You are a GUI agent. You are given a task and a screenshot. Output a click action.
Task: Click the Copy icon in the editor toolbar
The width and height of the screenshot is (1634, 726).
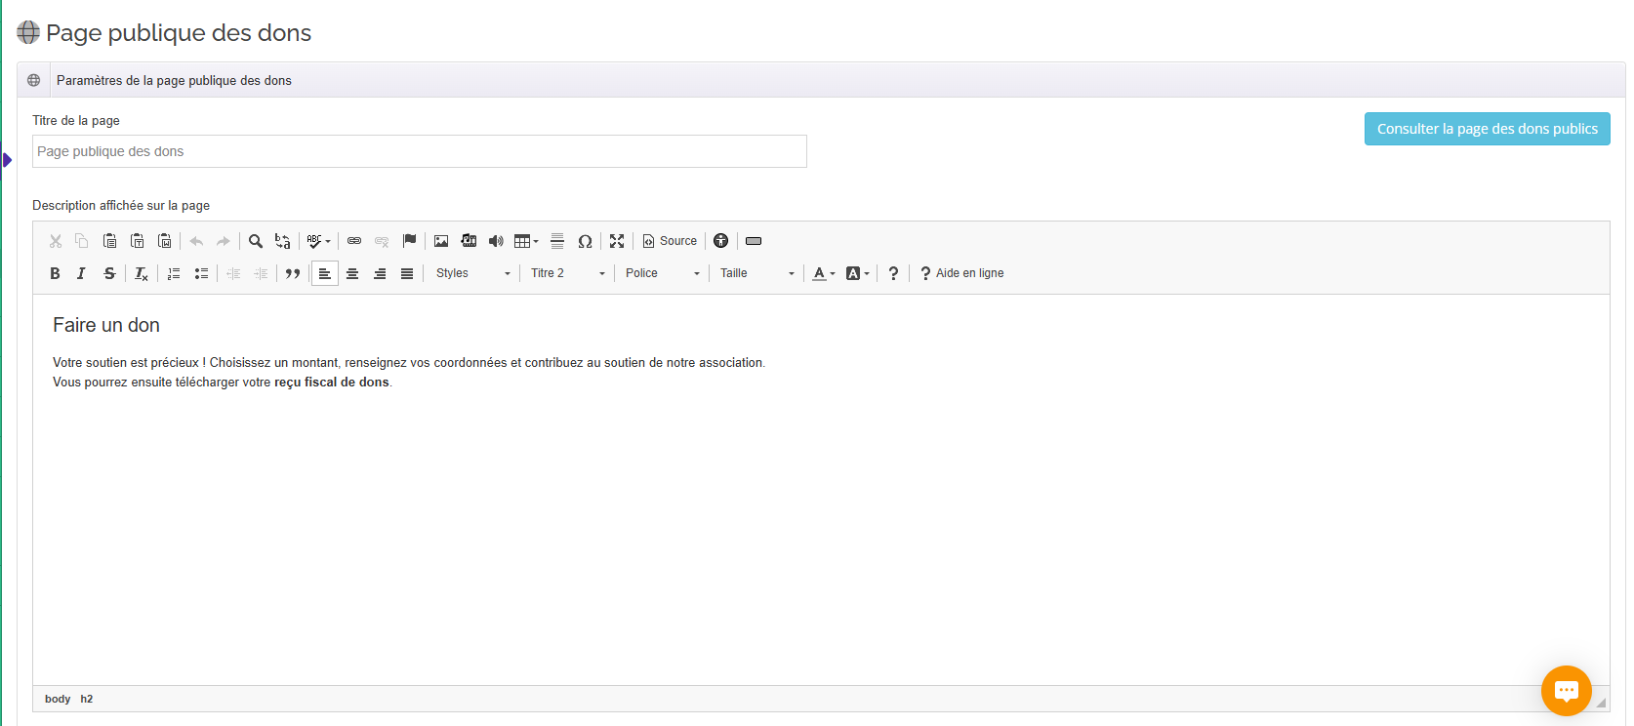[x=82, y=241]
